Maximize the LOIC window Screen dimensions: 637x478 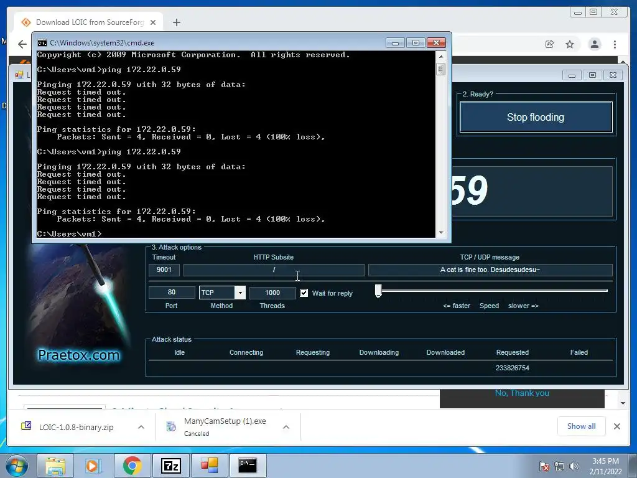[592, 75]
